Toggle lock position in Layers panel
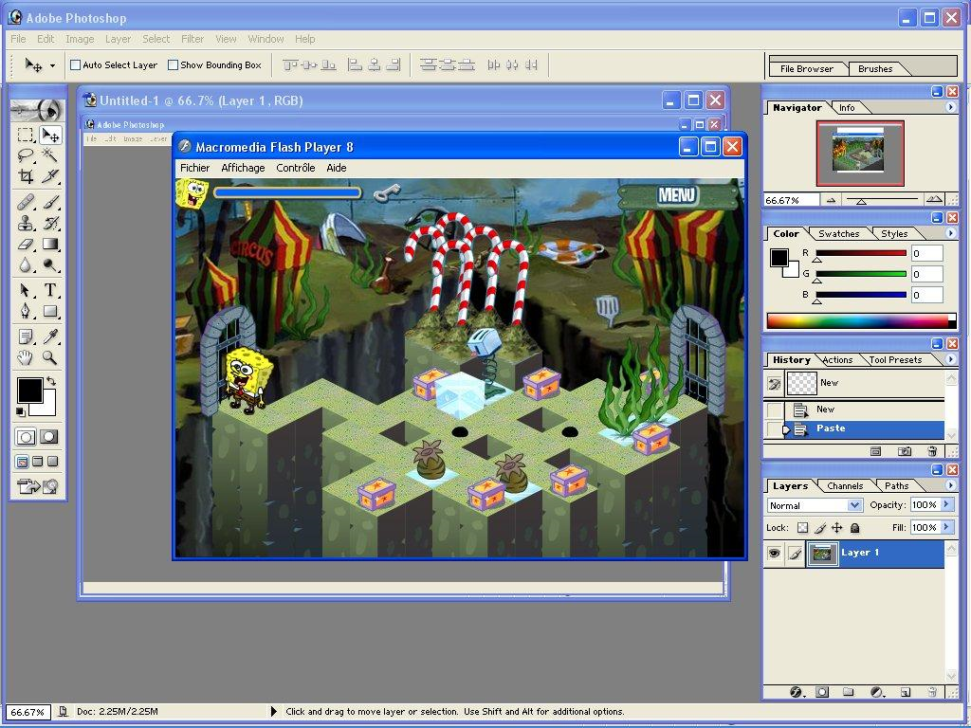 (836, 528)
